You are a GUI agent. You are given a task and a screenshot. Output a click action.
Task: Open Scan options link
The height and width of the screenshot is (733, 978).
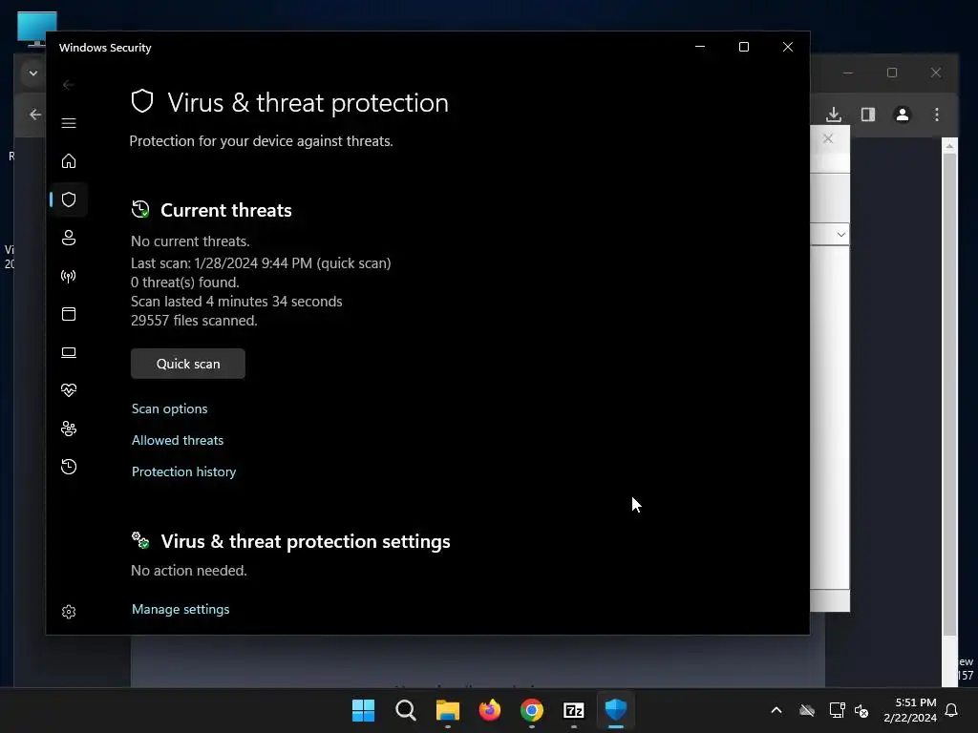(x=170, y=408)
